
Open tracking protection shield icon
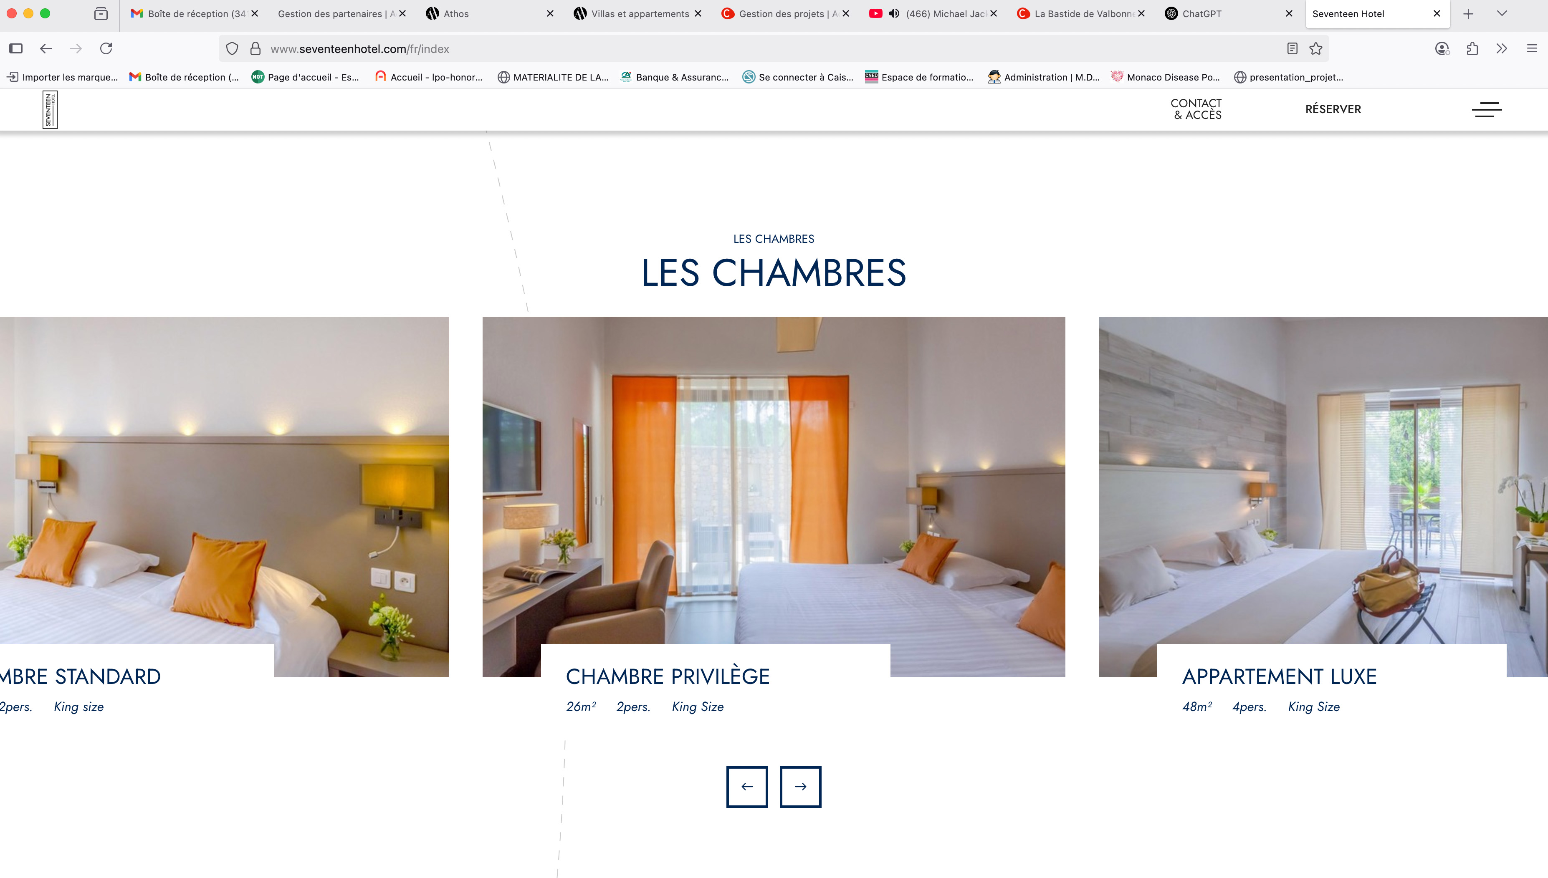232,49
